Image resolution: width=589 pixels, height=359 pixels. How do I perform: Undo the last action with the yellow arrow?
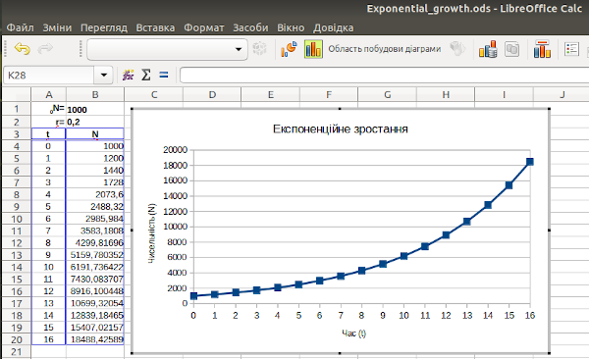[x=23, y=49]
